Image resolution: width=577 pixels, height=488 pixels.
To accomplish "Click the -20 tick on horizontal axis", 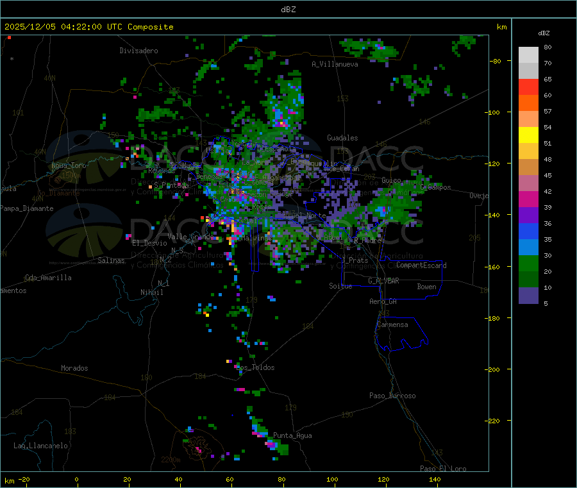I will coord(24,479).
